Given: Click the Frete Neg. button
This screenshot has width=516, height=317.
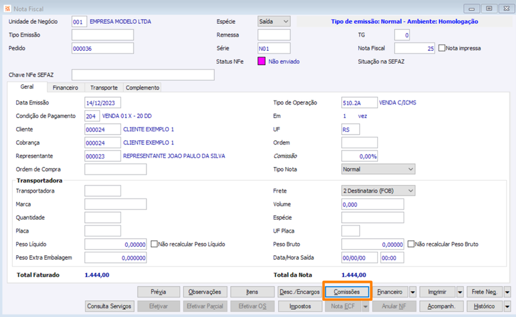Looking at the screenshot, I should coord(485,292).
